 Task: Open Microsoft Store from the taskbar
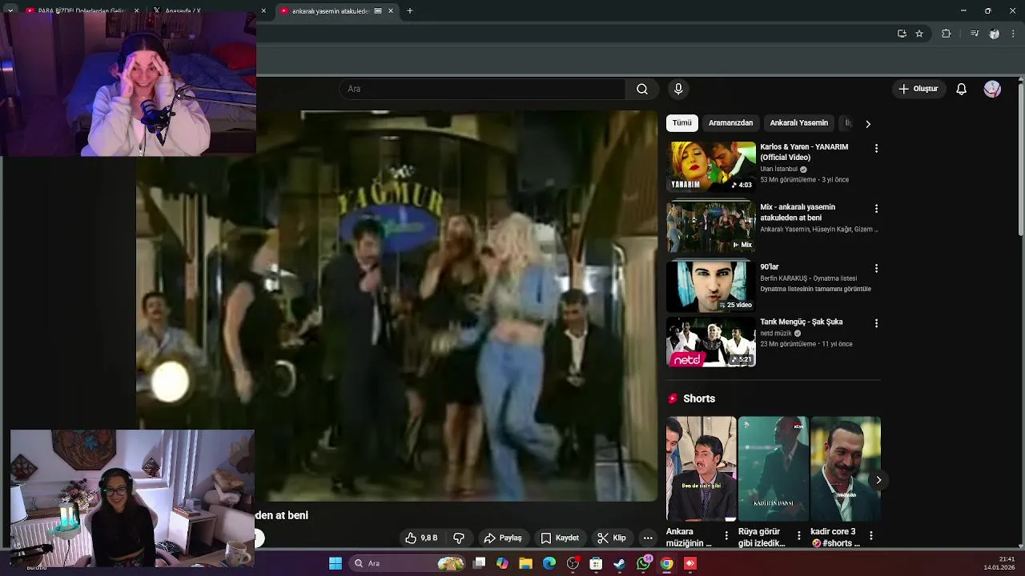point(596,564)
